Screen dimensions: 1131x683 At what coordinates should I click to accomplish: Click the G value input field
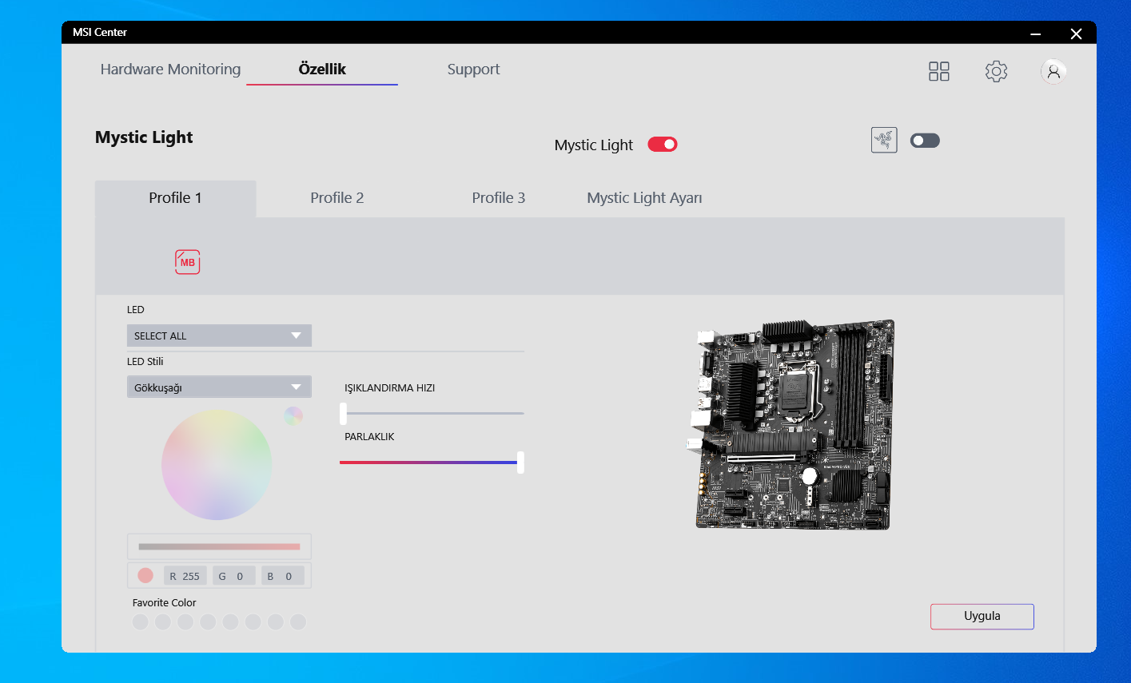pos(234,576)
